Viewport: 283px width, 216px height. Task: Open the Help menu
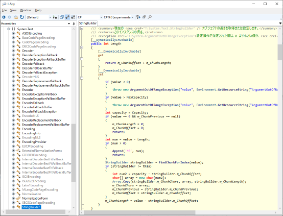[38, 10]
